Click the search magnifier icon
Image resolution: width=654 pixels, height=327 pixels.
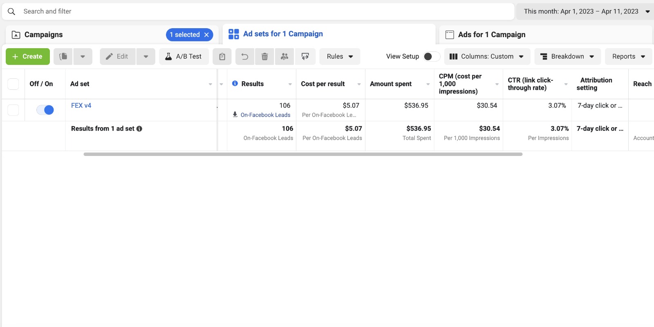[11, 11]
